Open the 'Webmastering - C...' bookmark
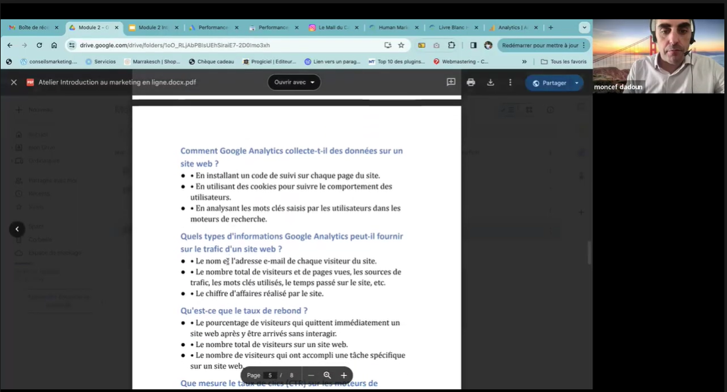Viewport: 727px width, 392px height. pyautogui.click(x=461, y=62)
